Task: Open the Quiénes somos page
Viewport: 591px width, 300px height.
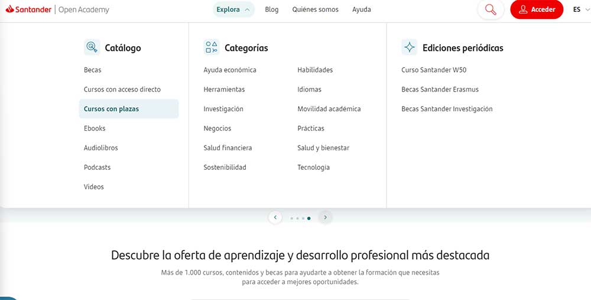Action: pos(316,9)
